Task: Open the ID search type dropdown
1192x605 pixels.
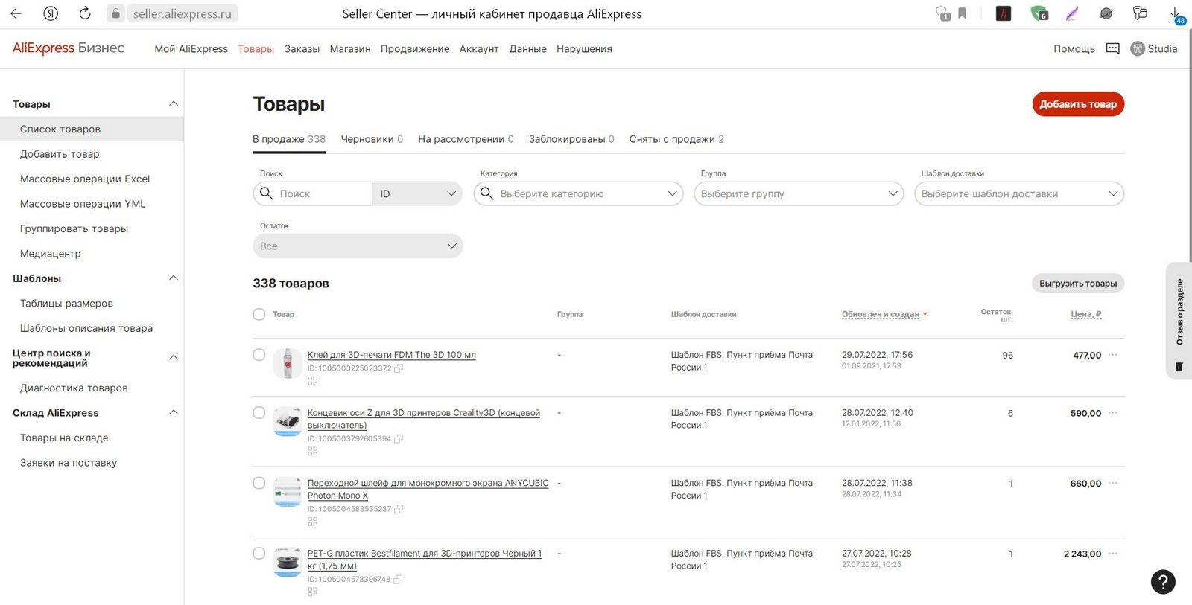Action: [x=417, y=193]
